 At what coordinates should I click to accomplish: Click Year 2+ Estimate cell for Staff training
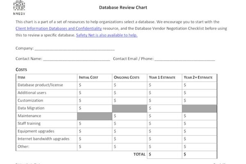[199, 123]
